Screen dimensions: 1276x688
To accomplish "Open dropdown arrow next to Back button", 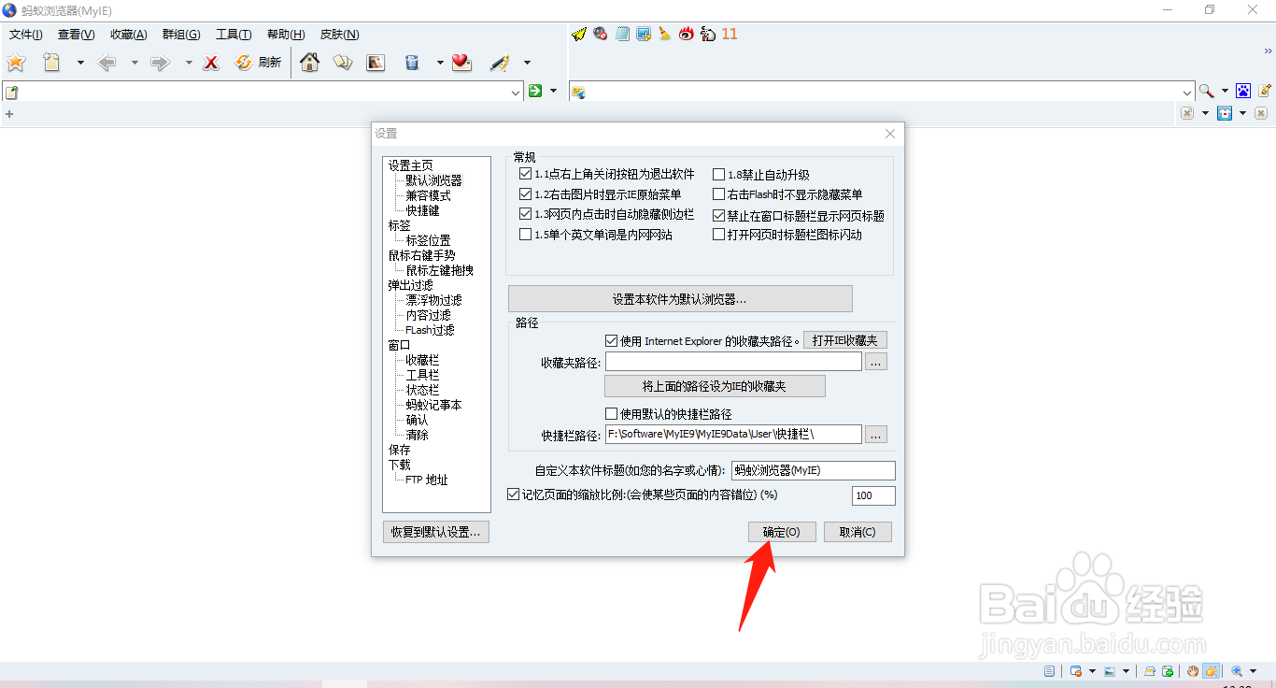I will [x=135, y=64].
